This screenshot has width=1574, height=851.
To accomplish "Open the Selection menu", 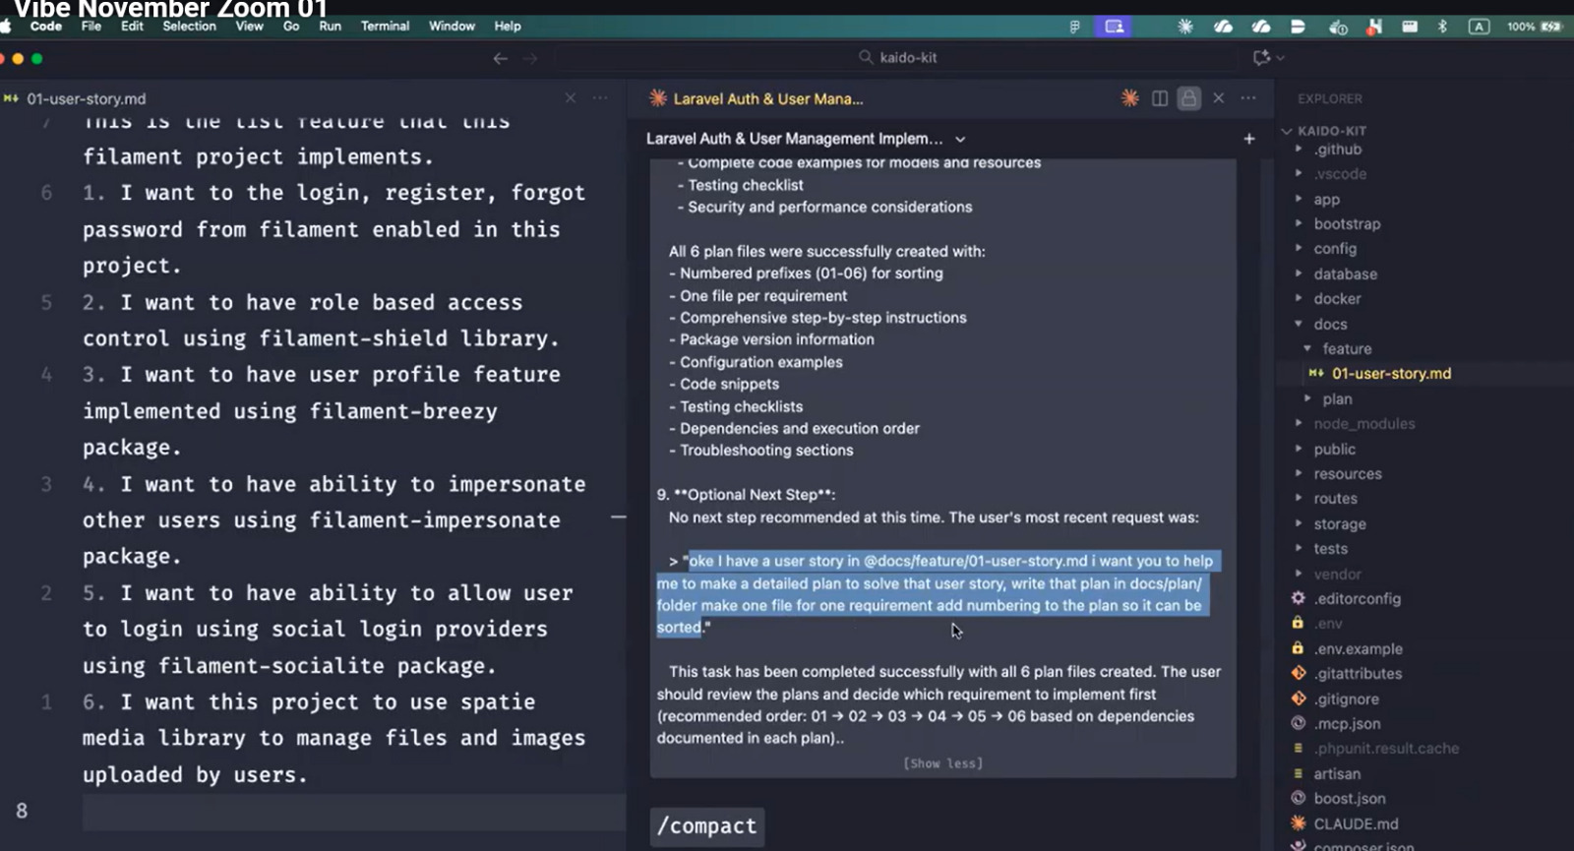I will click(189, 27).
